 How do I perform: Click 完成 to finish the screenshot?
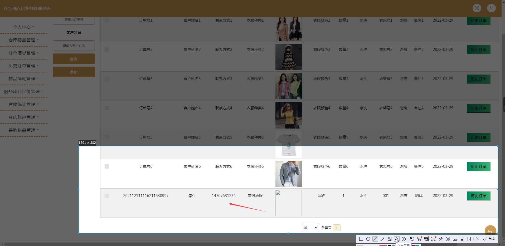pos(489,239)
